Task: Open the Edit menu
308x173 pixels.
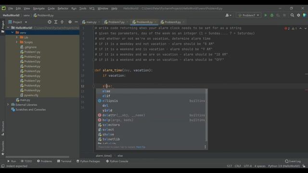Action: 18,9
